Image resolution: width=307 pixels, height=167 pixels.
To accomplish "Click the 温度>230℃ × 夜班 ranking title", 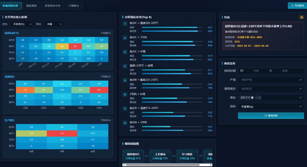I will coord(141,66).
